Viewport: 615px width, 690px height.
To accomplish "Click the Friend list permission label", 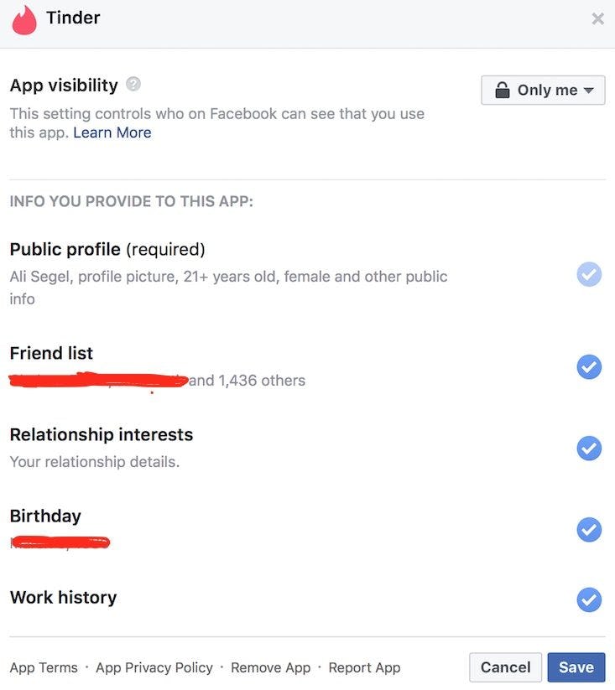I will click(51, 353).
